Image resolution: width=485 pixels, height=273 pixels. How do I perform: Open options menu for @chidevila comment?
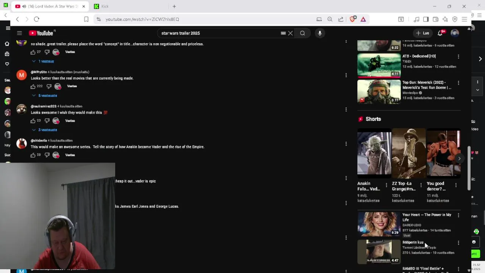[346, 144]
